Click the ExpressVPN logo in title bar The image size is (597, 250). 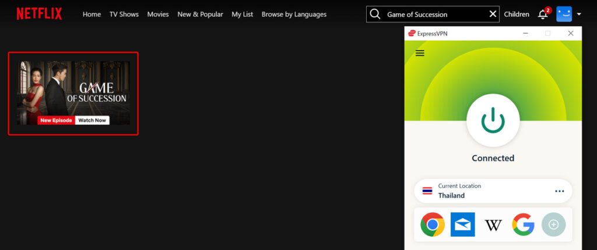point(412,34)
